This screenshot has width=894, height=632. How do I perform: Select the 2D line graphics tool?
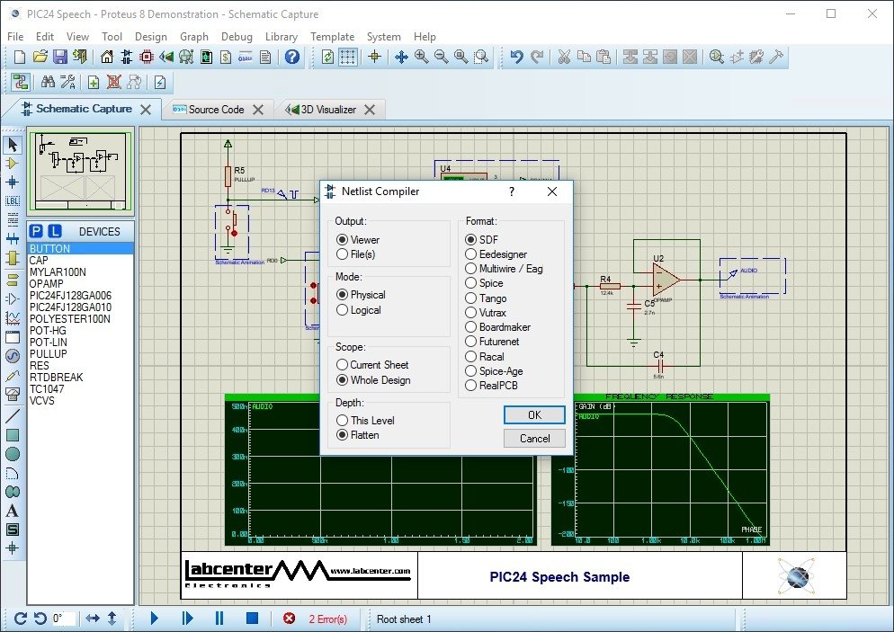pos(13,416)
